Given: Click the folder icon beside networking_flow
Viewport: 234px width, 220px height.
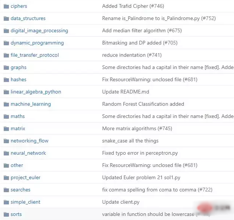Looking at the screenshot, I should (6, 141).
